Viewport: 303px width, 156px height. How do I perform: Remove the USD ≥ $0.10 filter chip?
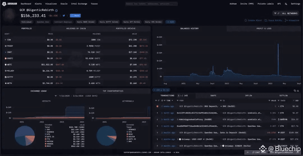pyautogui.click(x=161, y=90)
